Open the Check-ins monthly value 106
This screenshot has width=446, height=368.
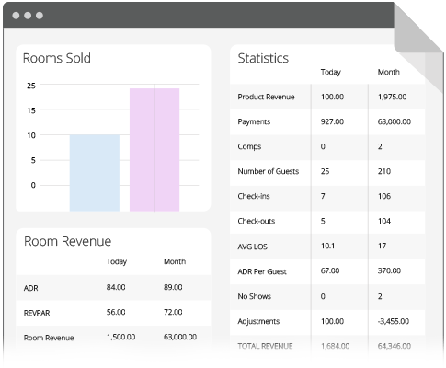click(384, 196)
